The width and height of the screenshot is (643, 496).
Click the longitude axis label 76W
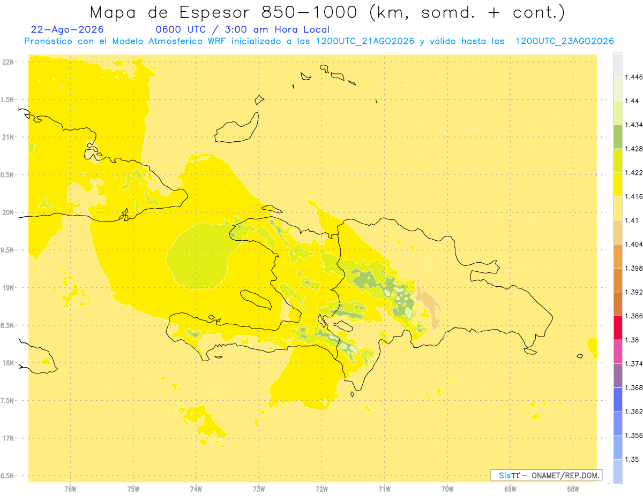click(x=70, y=489)
